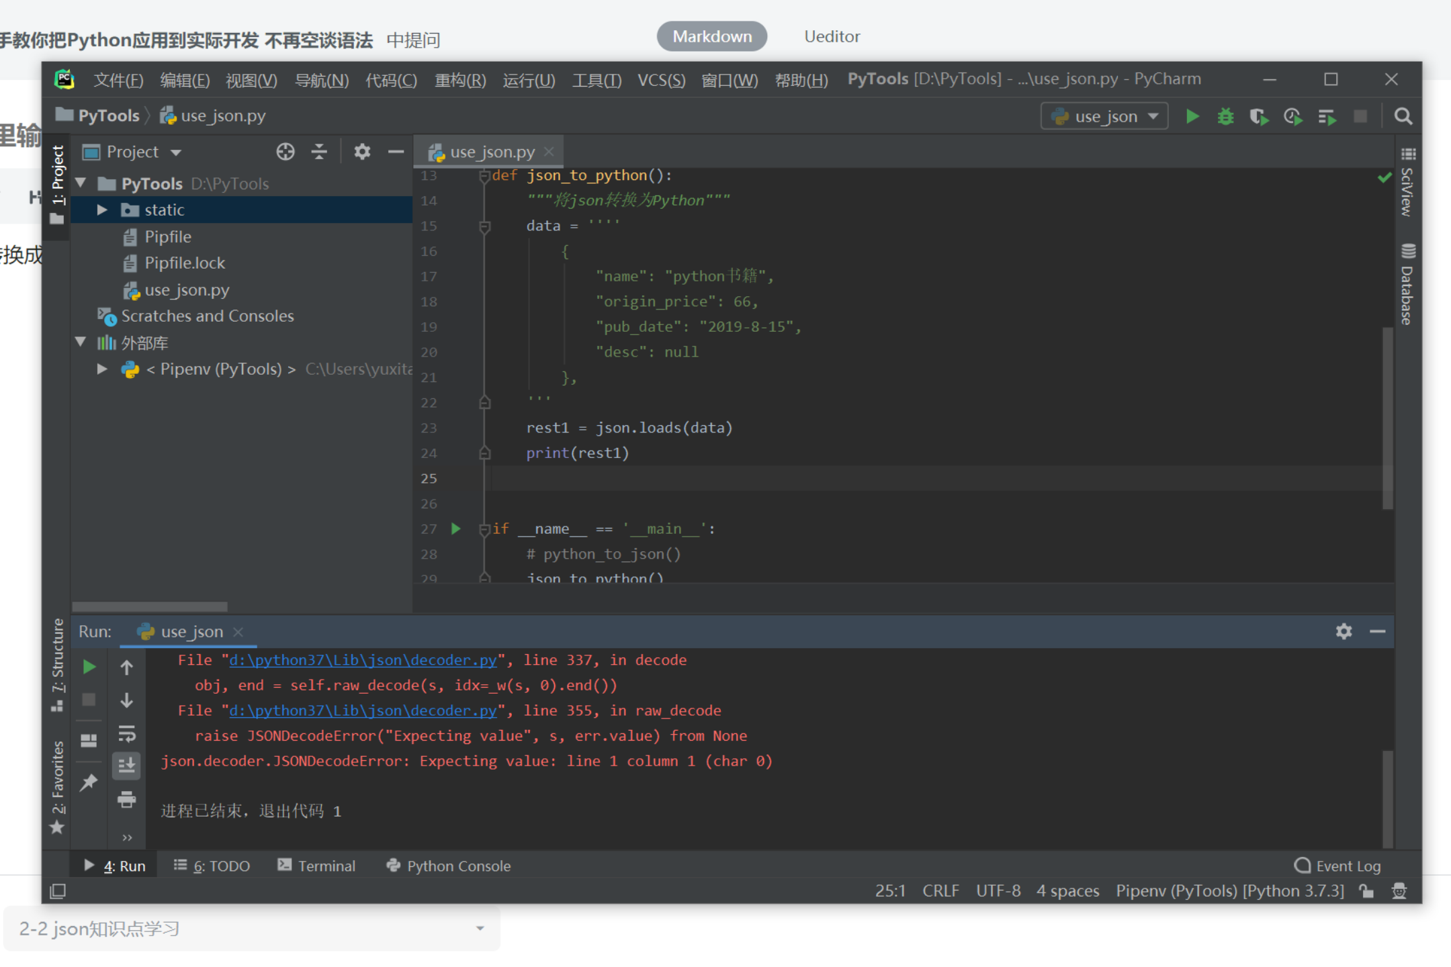Close the use_json.py editor tab
The height and width of the screenshot is (967, 1451).
pos(549,152)
